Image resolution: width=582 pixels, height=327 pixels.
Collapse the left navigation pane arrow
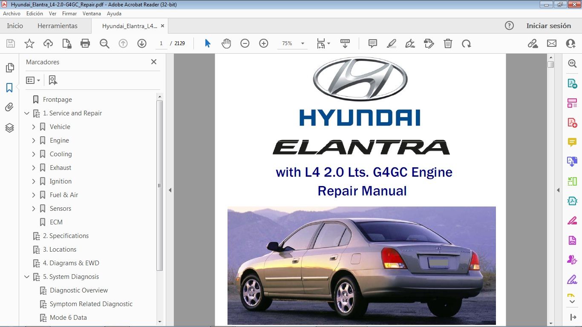(170, 190)
